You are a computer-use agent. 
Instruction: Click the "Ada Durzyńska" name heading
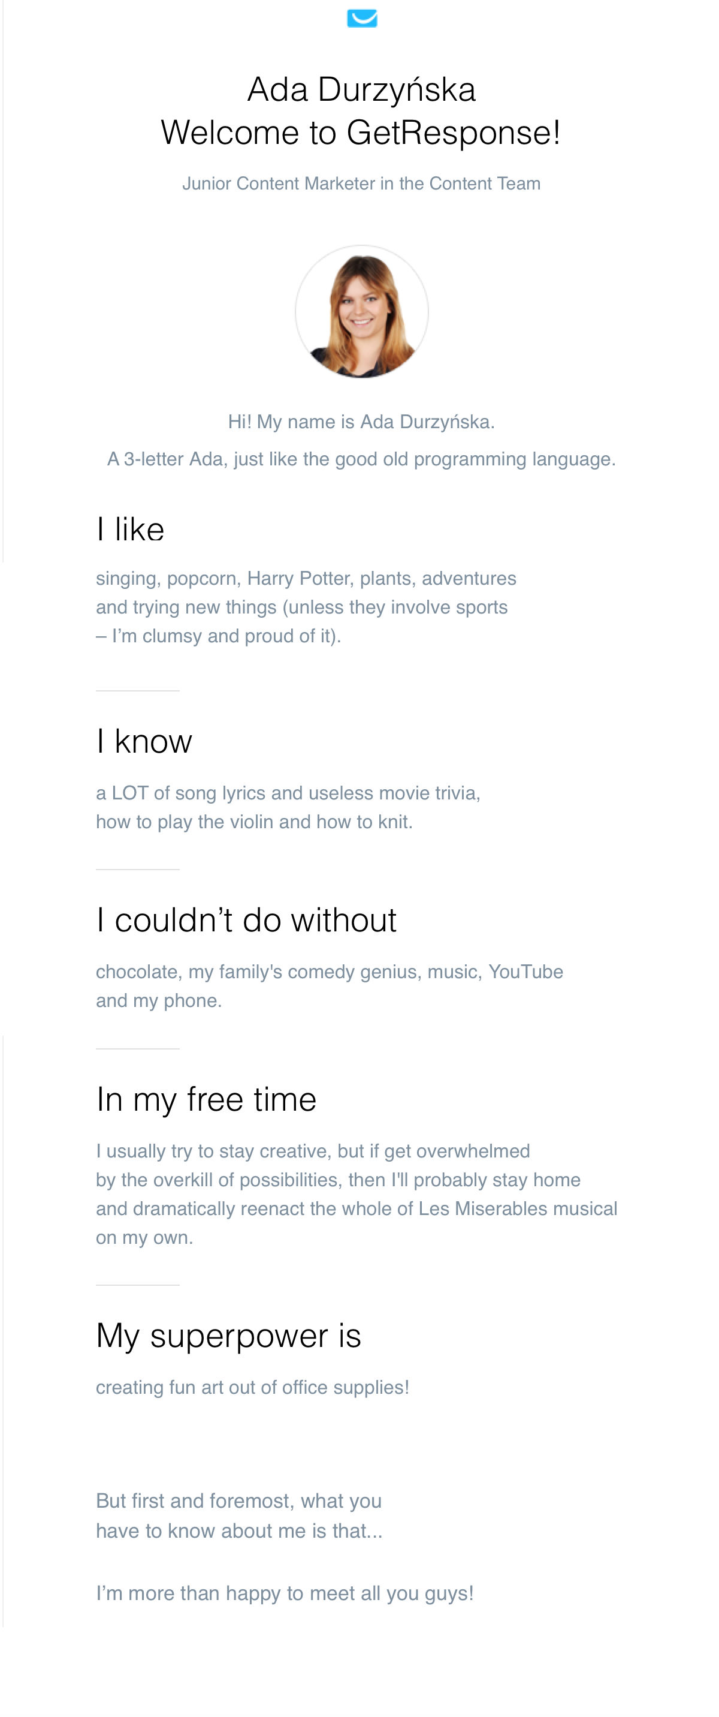click(361, 89)
